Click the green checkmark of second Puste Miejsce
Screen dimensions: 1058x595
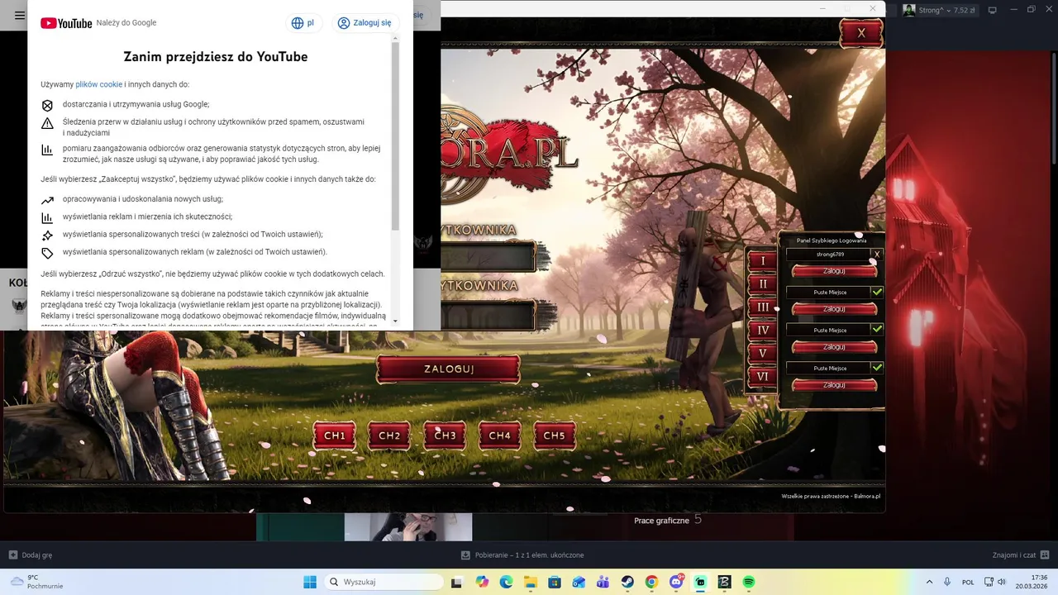coord(877,330)
